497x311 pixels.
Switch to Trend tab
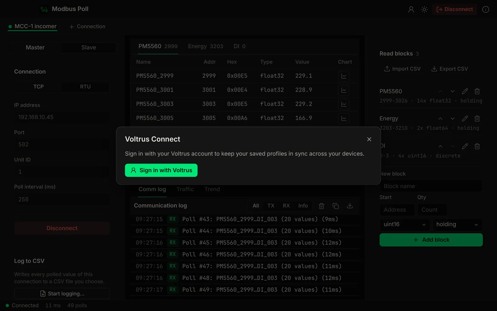[x=212, y=189]
